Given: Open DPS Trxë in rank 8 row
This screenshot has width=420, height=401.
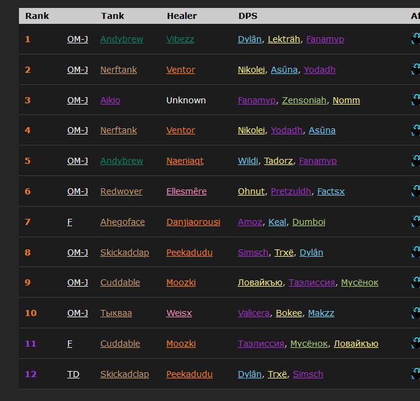Looking at the screenshot, I should 284,252.
